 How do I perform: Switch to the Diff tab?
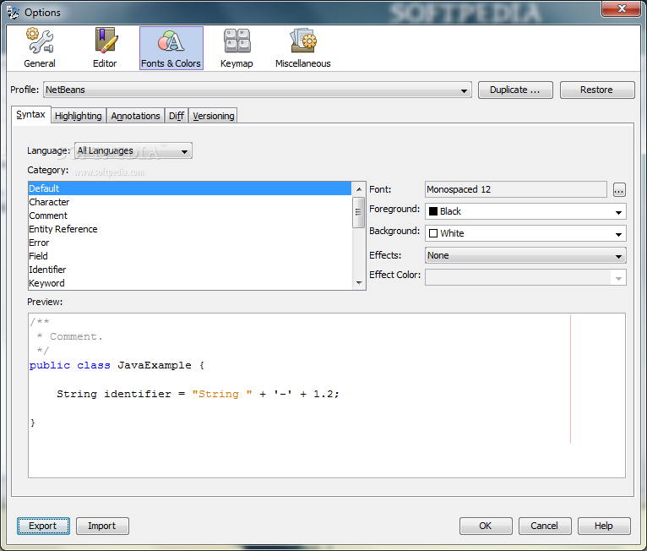pos(177,116)
